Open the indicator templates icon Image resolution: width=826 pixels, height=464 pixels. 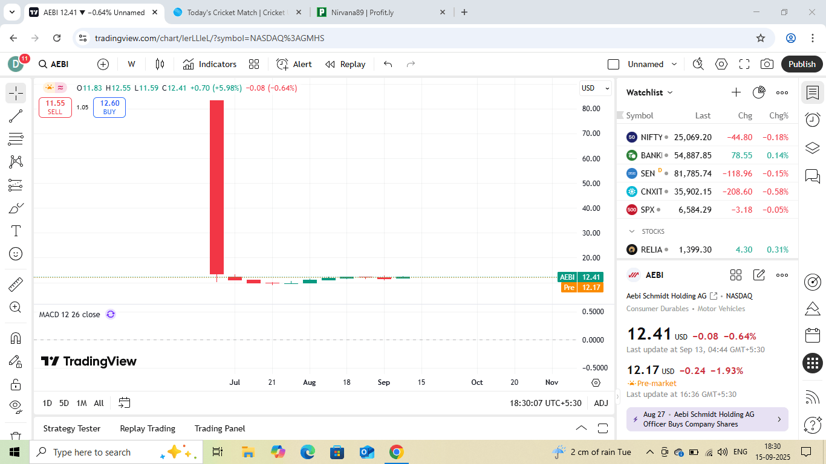click(x=254, y=64)
